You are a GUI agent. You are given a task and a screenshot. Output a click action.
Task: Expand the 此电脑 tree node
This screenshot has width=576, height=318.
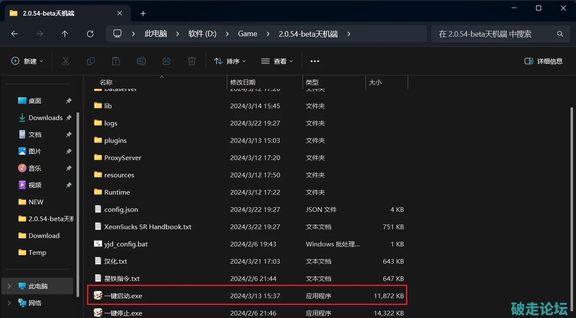pyautogui.click(x=9, y=286)
